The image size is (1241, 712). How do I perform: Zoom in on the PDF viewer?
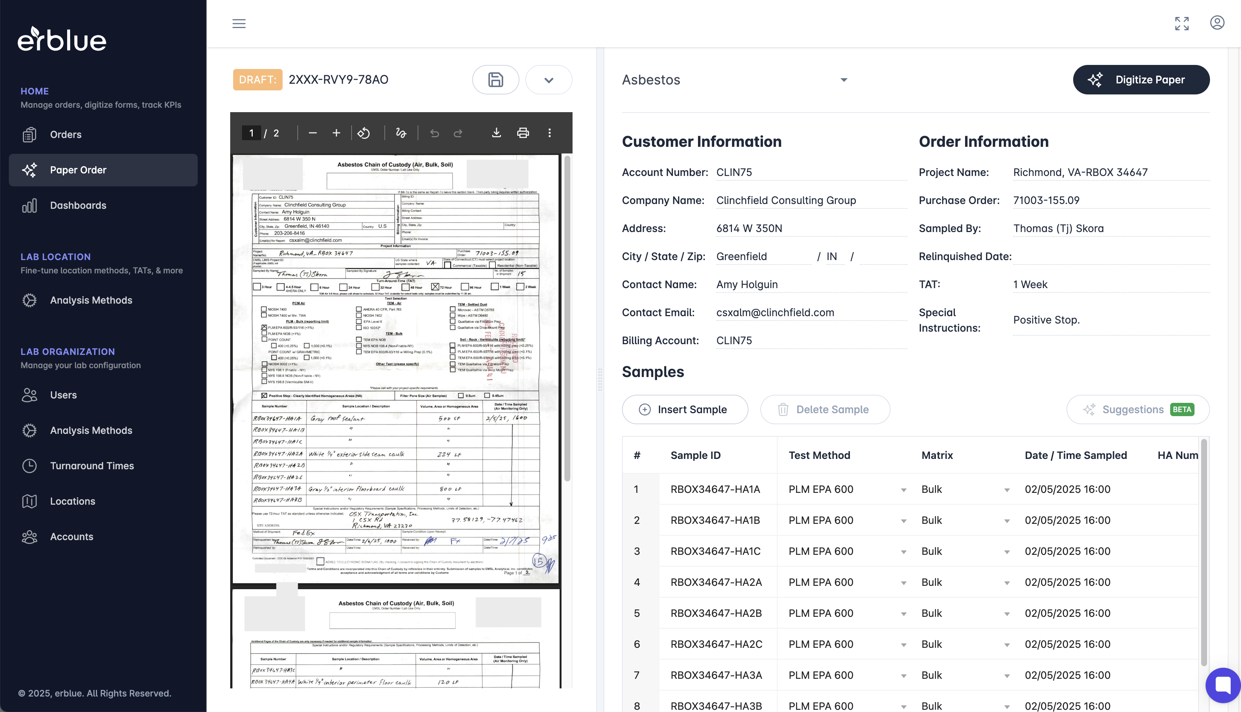(x=336, y=133)
